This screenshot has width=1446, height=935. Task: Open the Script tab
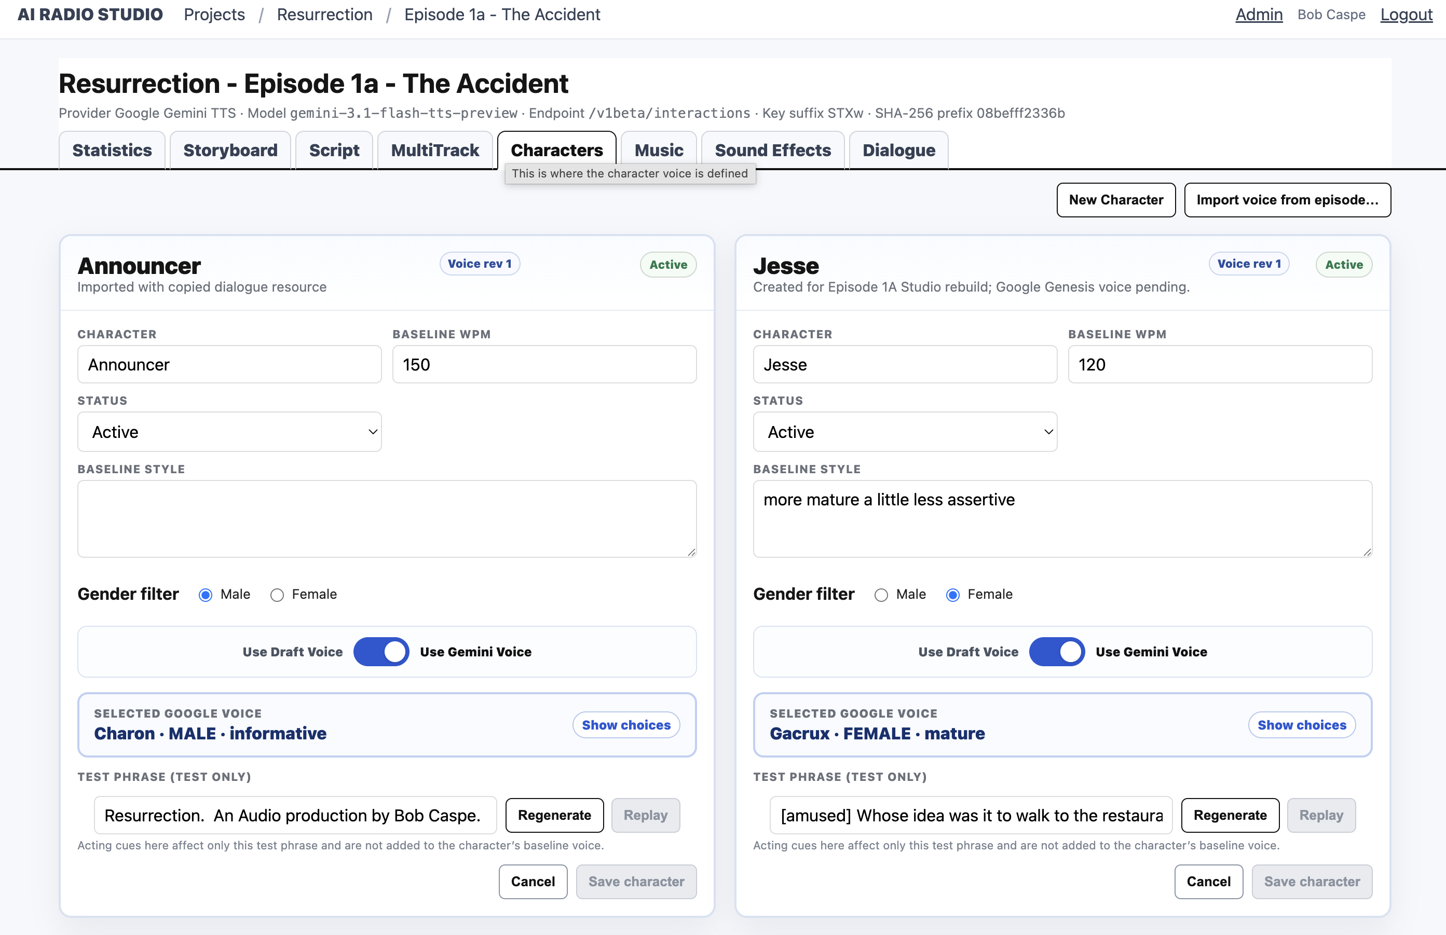click(334, 150)
